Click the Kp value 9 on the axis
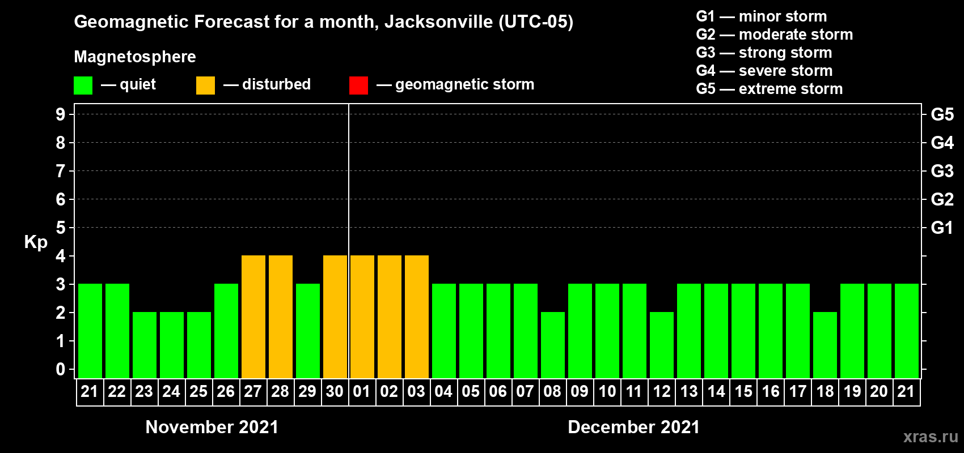Image resolution: width=964 pixels, height=453 pixels. point(61,114)
